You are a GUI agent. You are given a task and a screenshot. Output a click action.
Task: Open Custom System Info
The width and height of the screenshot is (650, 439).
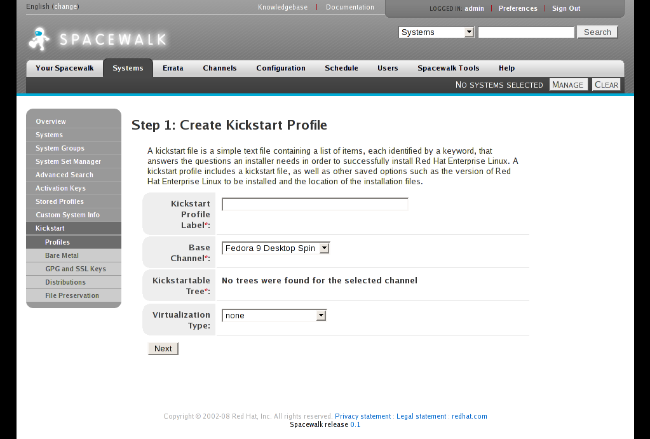(x=74, y=215)
